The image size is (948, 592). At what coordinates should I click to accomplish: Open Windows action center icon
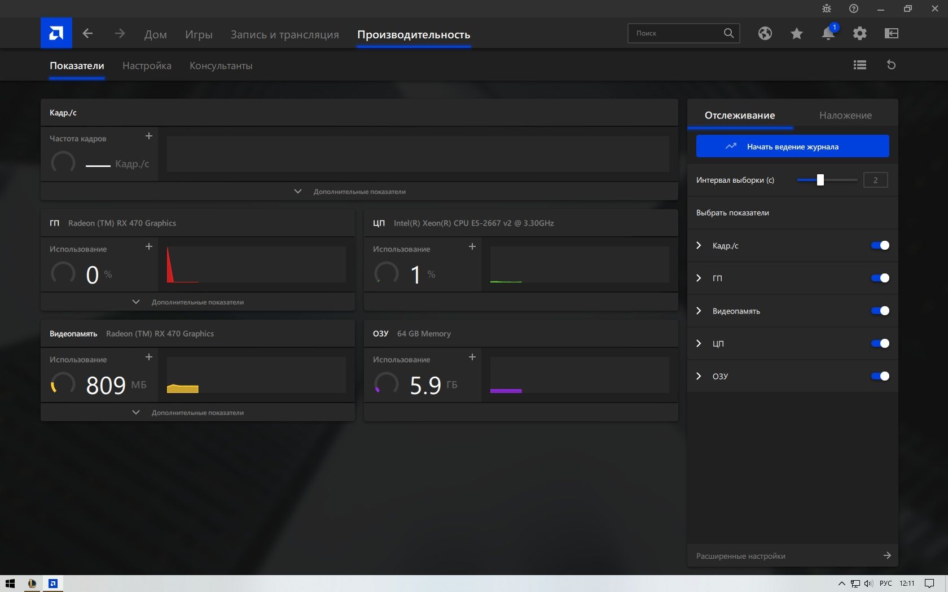click(929, 584)
